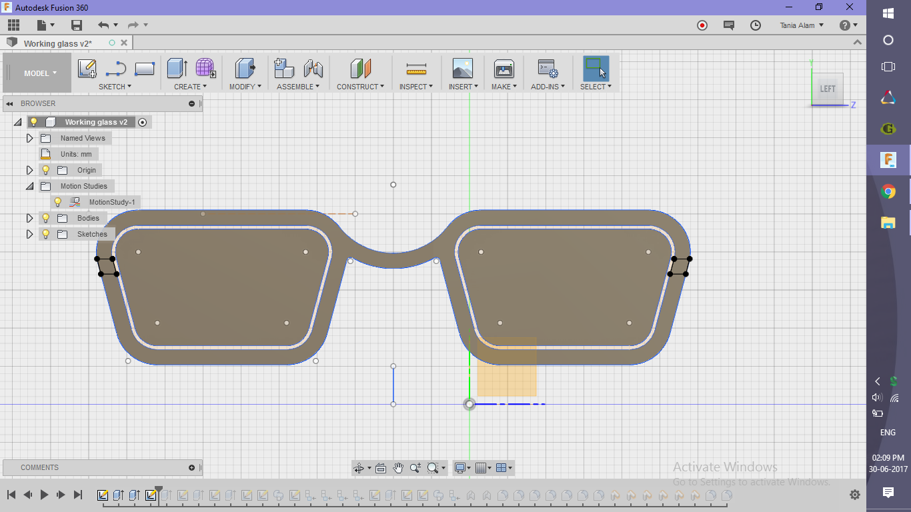
Task: Select the Extrude tool icon
Action: coord(177,68)
